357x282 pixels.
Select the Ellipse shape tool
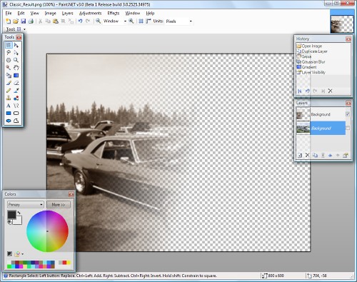9,121
